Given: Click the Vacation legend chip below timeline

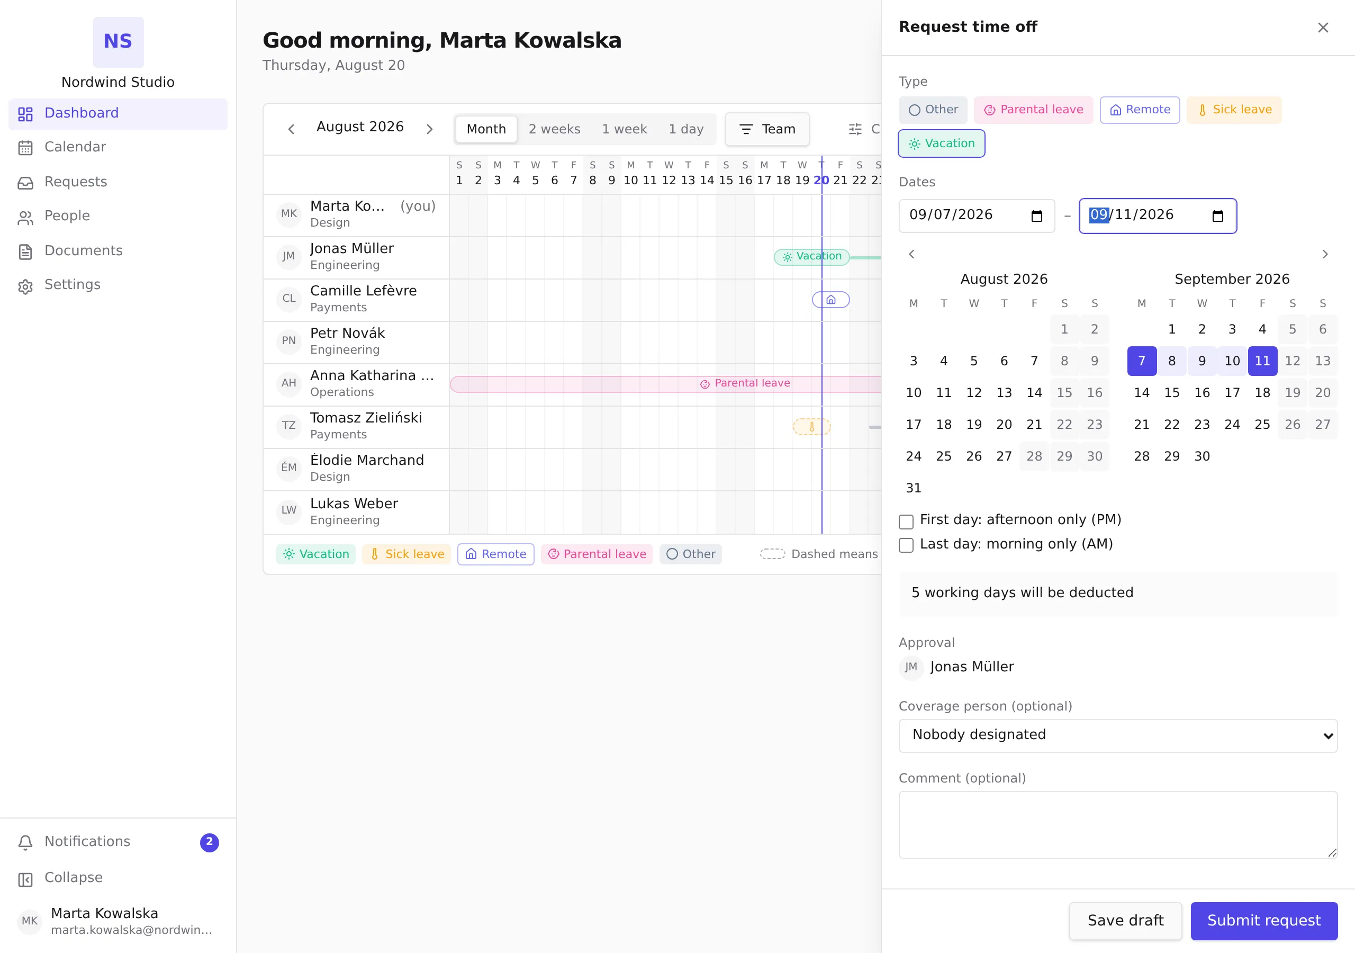Looking at the screenshot, I should tap(316, 554).
